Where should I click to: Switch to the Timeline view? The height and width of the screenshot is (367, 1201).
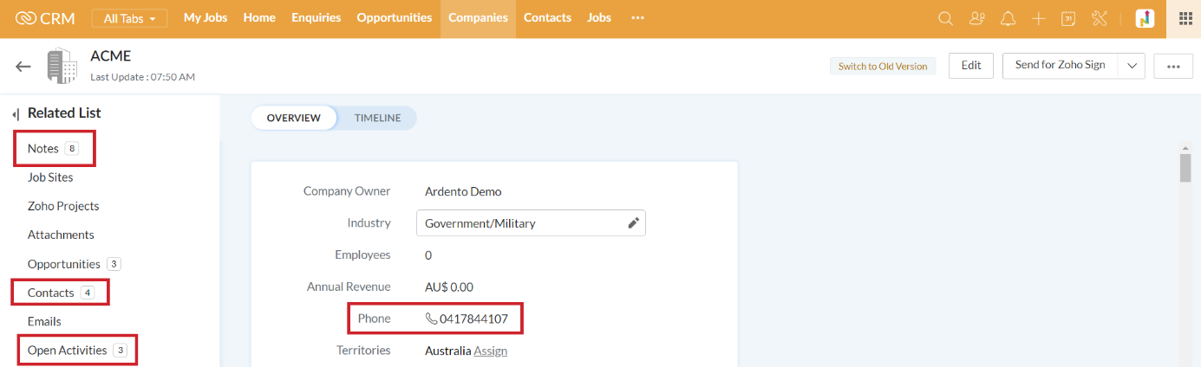[x=377, y=118]
